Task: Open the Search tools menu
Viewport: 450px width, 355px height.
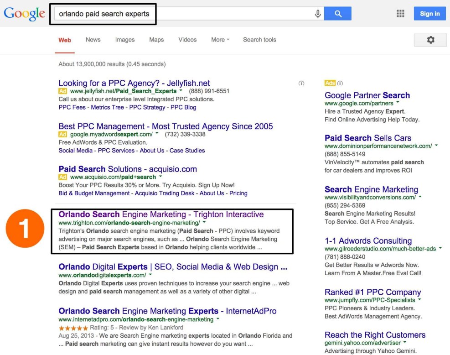Action: coord(259,40)
